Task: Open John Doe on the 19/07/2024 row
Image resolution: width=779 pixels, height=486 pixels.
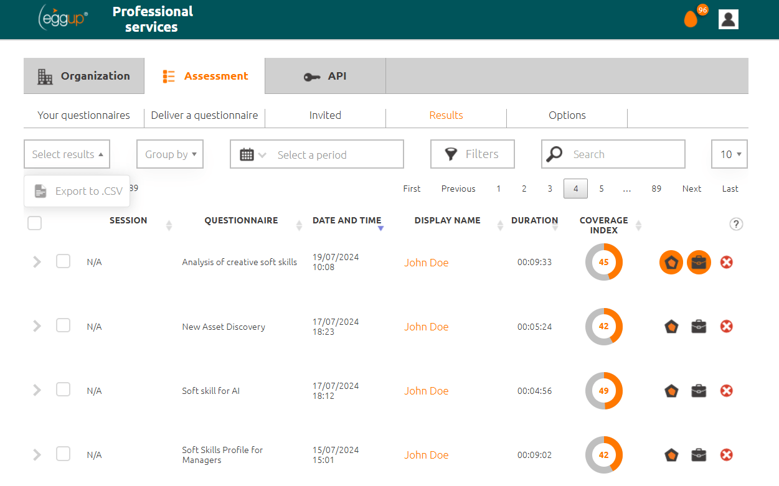Action: (426, 263)
